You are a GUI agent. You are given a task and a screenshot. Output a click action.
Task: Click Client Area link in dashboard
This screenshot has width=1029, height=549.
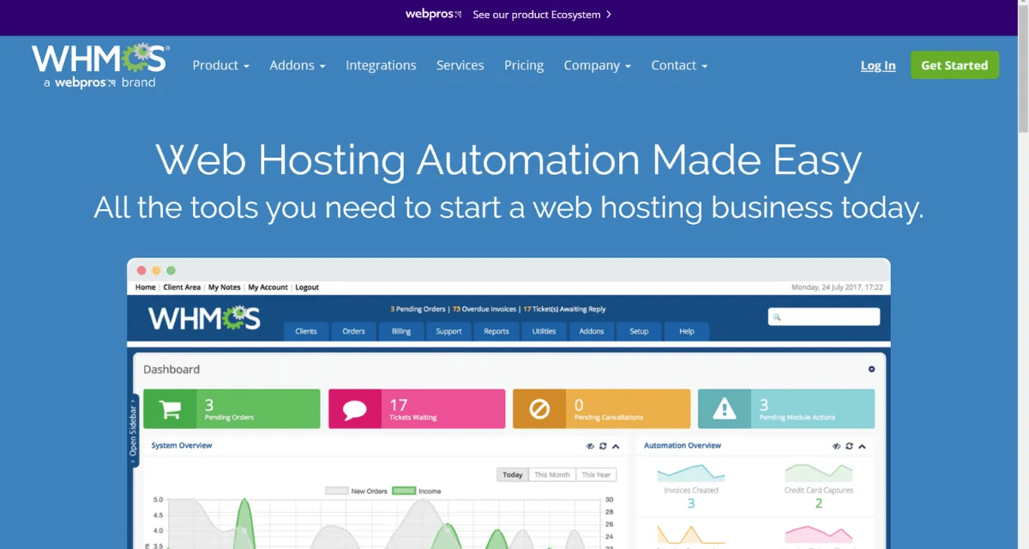click(x=182, y=287)
